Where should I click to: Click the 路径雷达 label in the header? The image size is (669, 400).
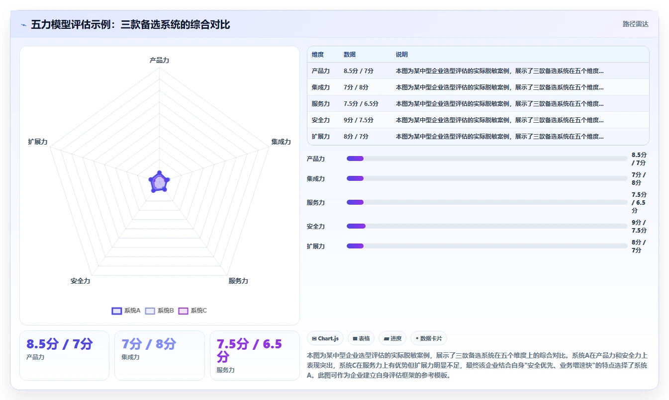click(636, 24)
